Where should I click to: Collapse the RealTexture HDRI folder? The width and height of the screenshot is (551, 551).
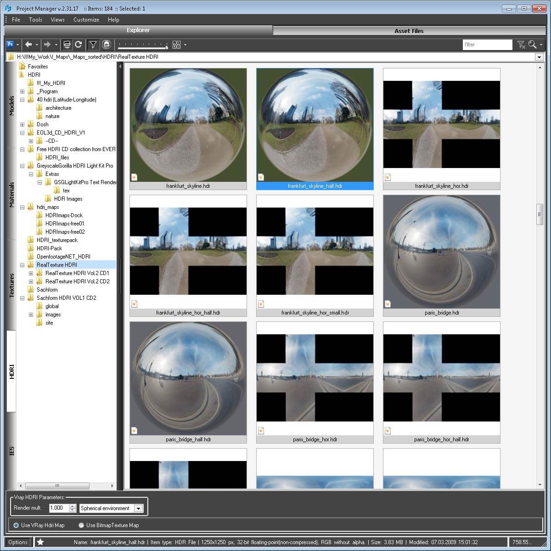click(22, 264)
